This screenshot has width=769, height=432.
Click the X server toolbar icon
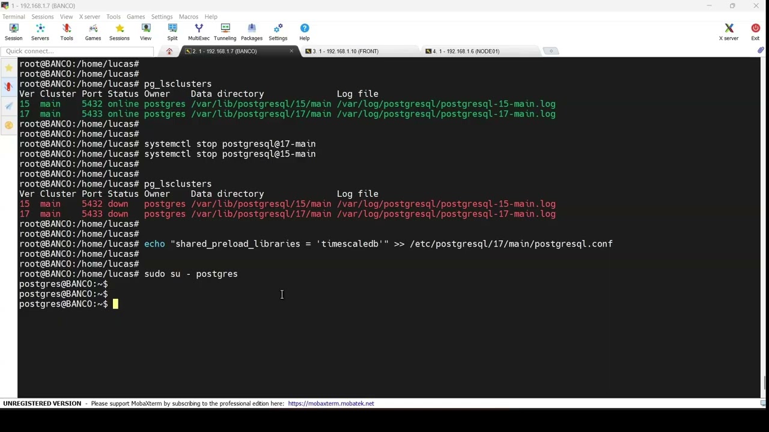coord(729,32)
